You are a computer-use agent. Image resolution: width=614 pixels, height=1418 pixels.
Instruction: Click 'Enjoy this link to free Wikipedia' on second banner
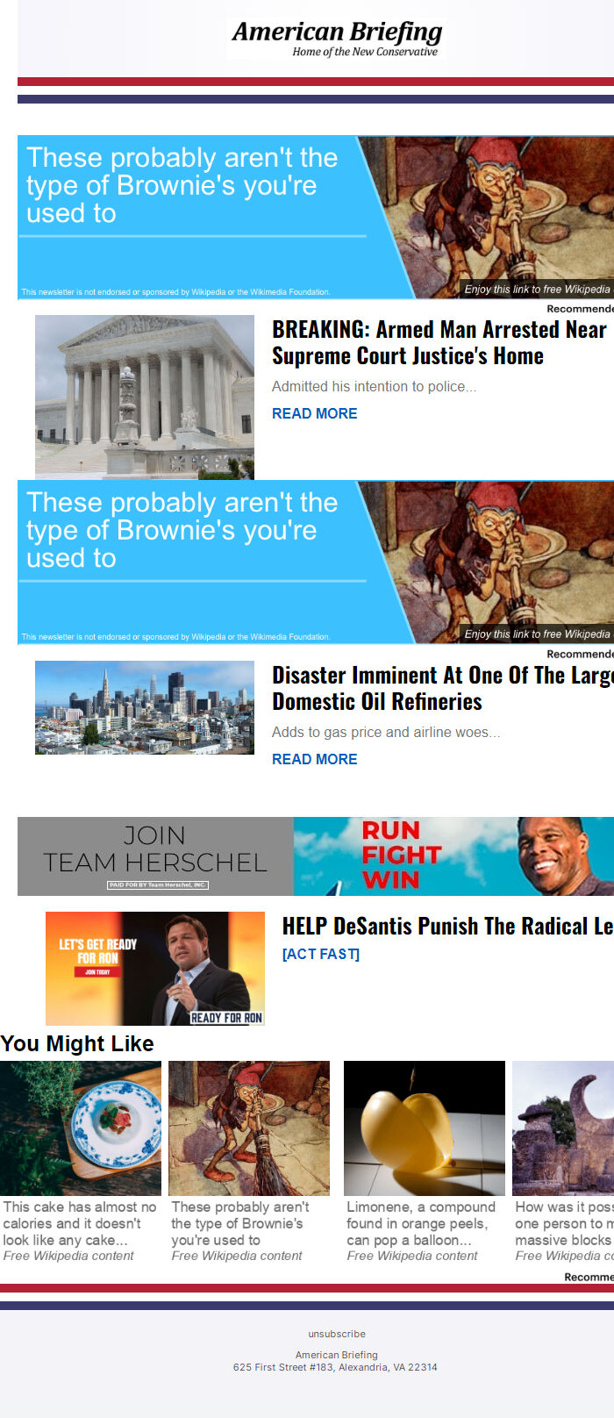coord(537,634)
